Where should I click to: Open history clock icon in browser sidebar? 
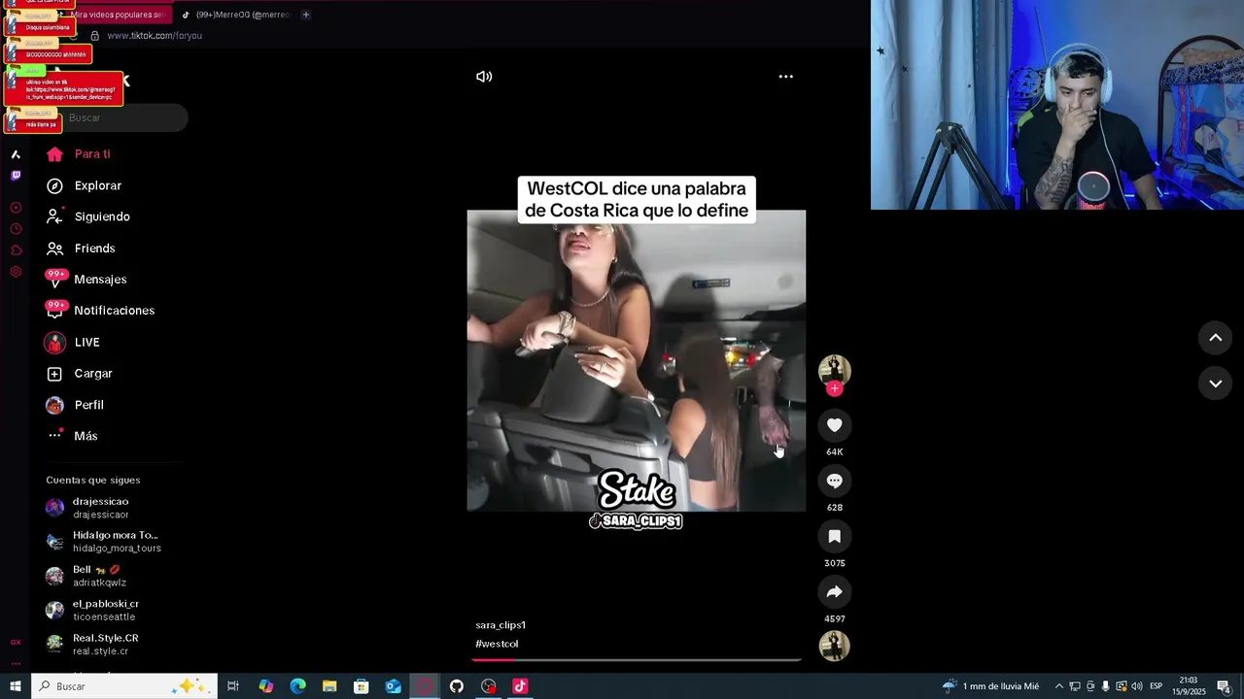click(x=16, y=229)
